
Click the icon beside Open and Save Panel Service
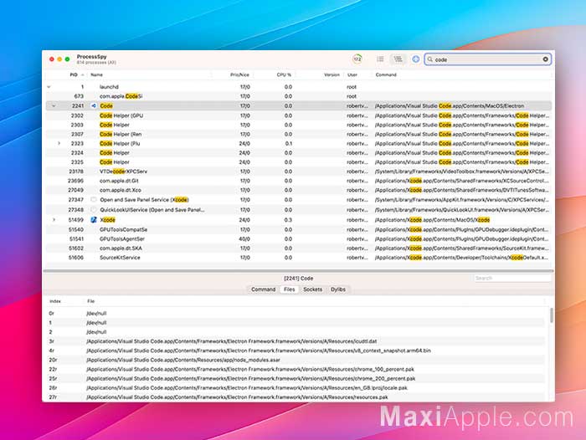tap(94, 200)
